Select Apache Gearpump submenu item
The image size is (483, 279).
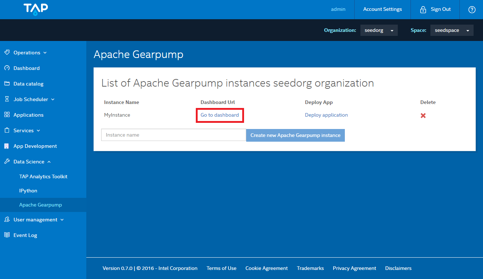click(41, 205)
